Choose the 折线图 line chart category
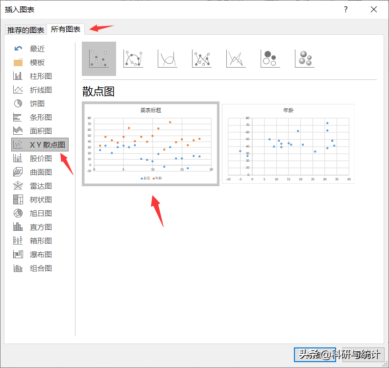 pyautogui.click(x=40, y=90)
